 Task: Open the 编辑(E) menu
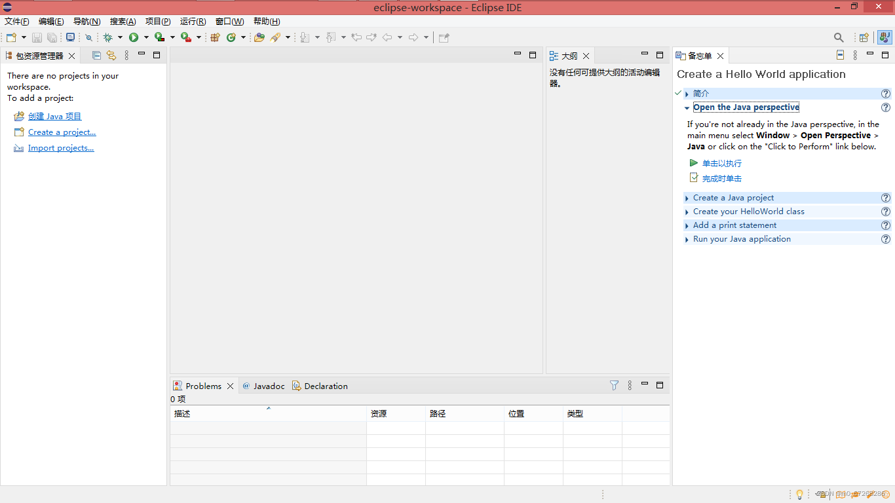[x=51, y=22]
